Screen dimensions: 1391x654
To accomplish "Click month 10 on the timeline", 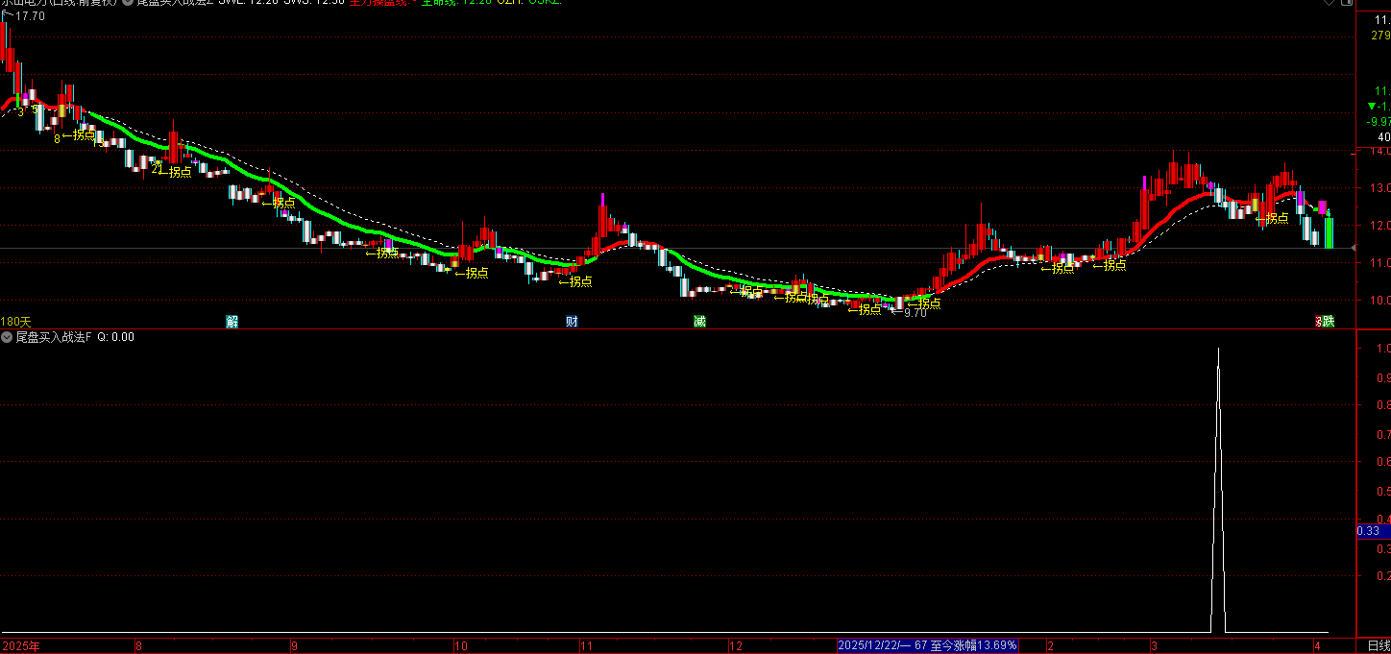I will pos(461,646).
